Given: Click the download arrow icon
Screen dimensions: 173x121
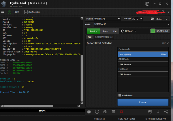Looking at the screenshot, I should (158, 112).
